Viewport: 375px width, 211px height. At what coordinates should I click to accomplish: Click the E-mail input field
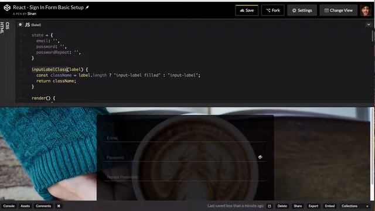[x=185, y=138]
